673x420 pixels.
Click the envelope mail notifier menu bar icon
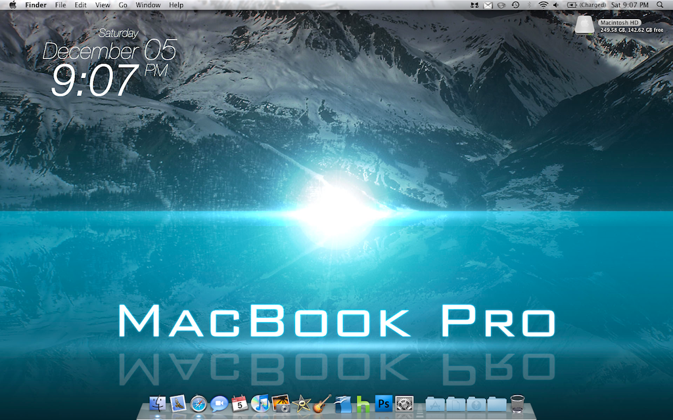click(488, 5)
